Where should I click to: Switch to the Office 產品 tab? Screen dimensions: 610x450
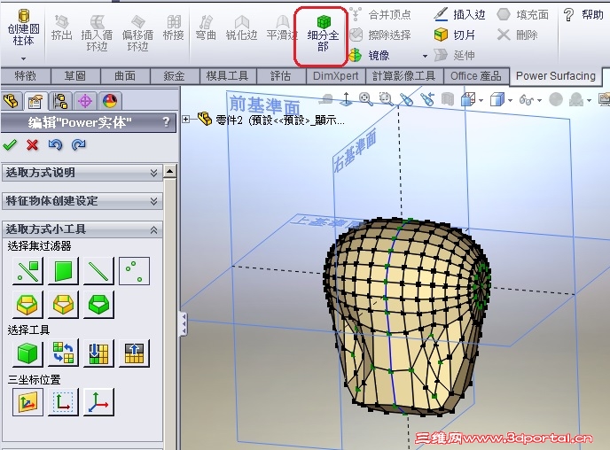tap(476, 76)
